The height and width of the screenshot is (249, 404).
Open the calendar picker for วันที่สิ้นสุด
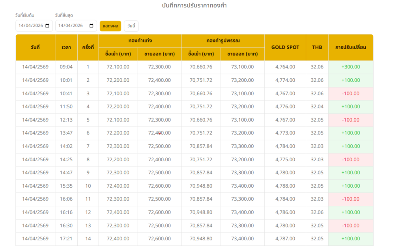(x=92, y=26)
